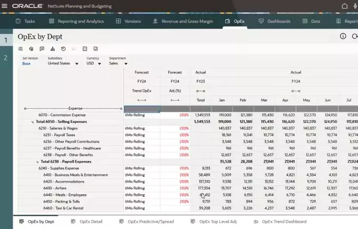Screen dimensions: 358x229
Task: Select Adj (%) cell for 6210 Salaries & Wages
Action: [x=175, y=128]
